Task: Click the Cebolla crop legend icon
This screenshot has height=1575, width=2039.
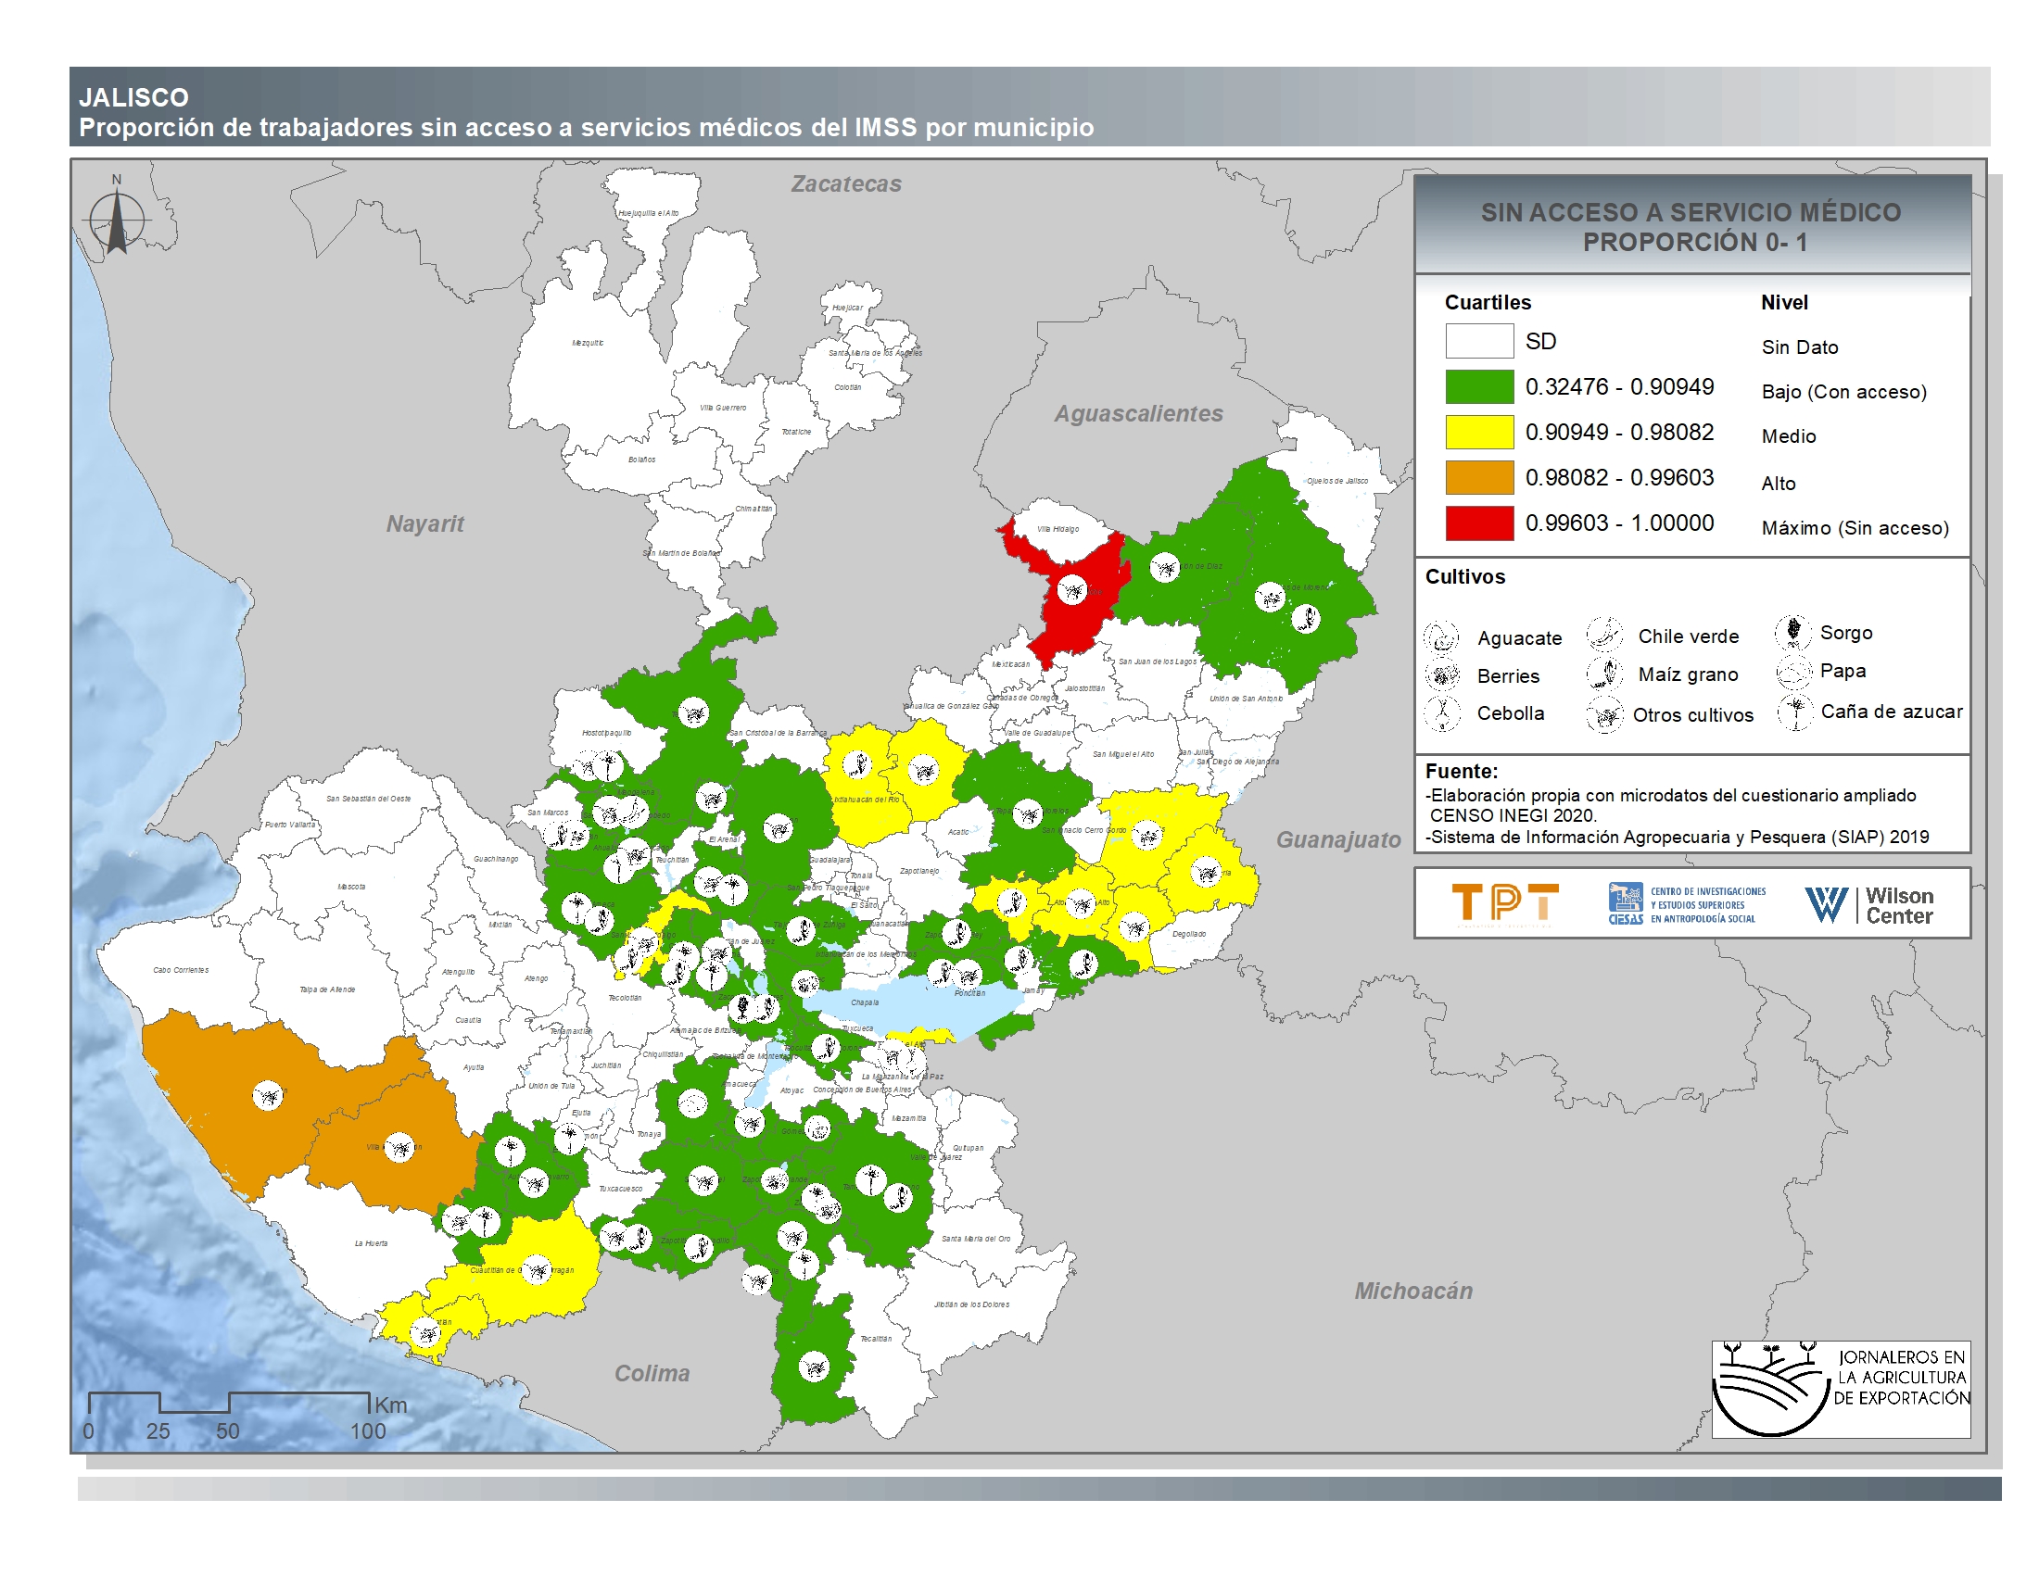Action: click(x=1442, y=712)
